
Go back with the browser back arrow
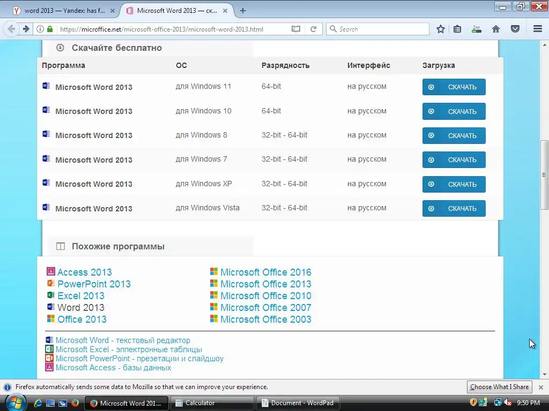click(11, 29)
